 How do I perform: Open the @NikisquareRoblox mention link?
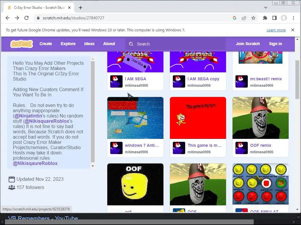pyautogui.click(x=47, y=121)
